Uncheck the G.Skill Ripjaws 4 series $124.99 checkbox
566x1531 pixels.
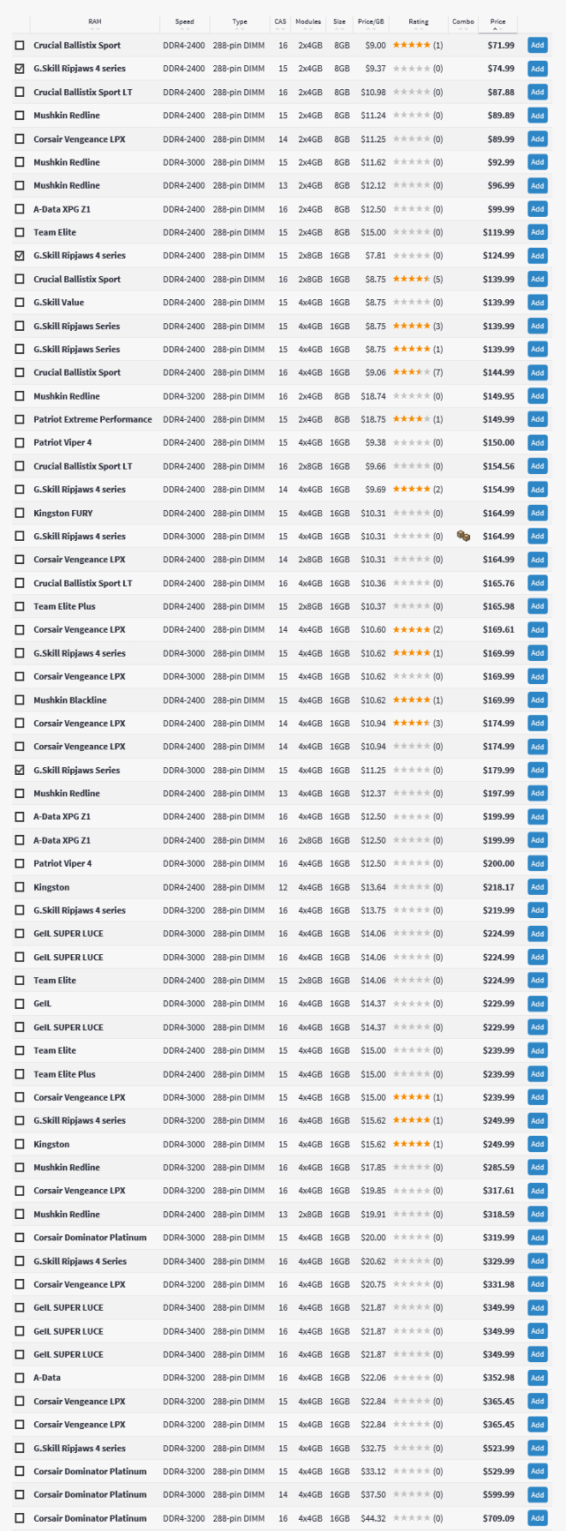tap(20, 255)
